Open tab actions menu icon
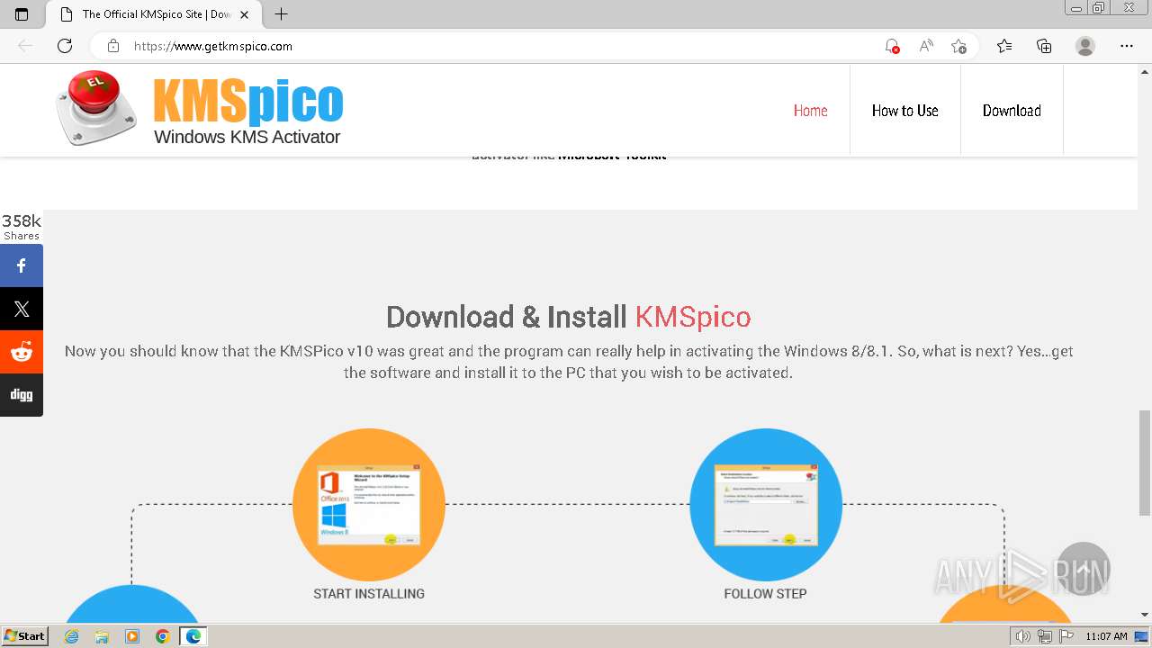 pyautogui.click(x=22, y=14)
